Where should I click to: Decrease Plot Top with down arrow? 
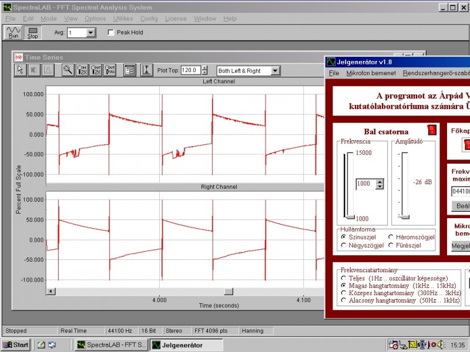click(x=204, y=72)
